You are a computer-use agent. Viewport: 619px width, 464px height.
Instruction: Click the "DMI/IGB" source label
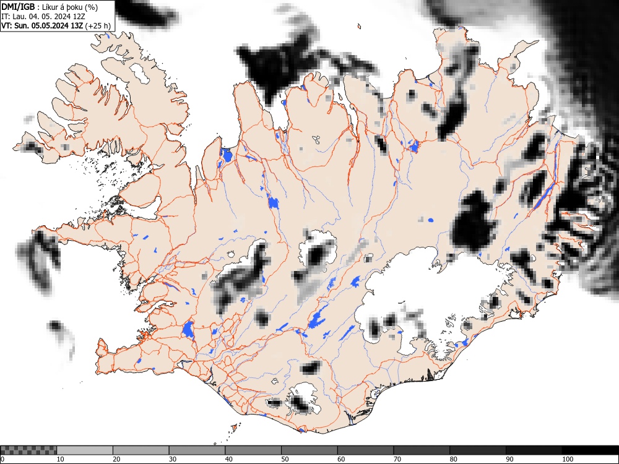pyautogui.click(x=18, y=7)
